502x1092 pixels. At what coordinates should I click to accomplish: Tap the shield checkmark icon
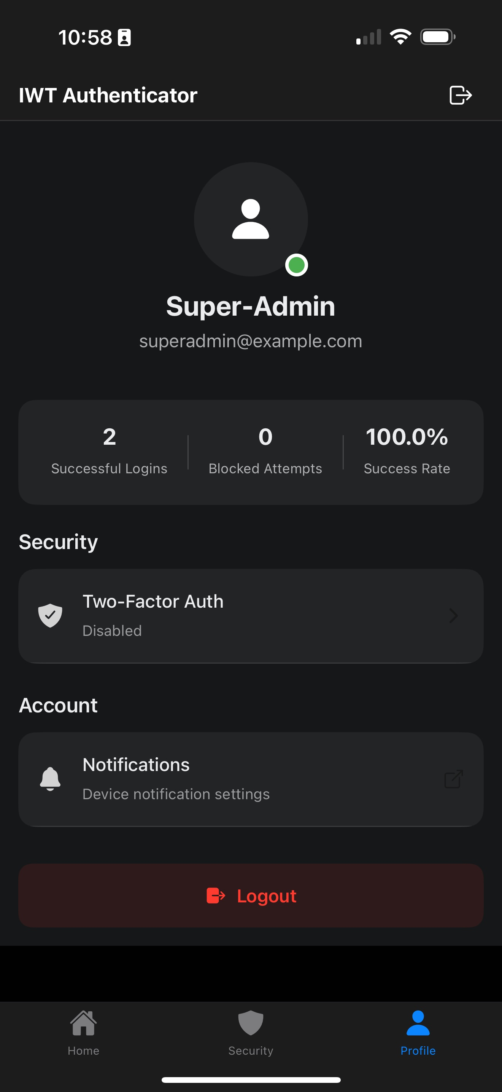pos(50,616)
